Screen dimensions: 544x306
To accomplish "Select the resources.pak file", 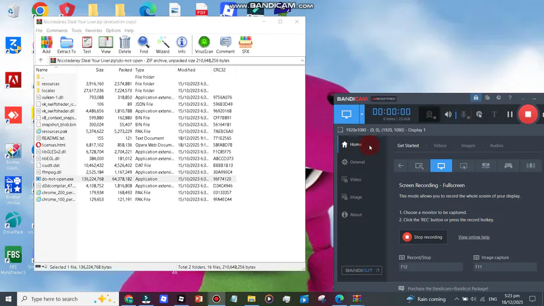I will click(x=135, y=131).
